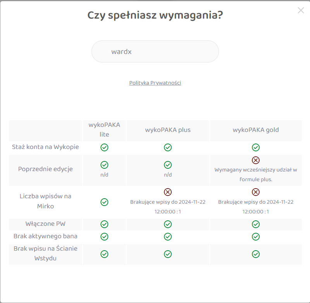Click green check for Staż konta in wykoPAKA gold
This screenshot has width=310, height=303.
pyautogui.click(x=256, y=147)
